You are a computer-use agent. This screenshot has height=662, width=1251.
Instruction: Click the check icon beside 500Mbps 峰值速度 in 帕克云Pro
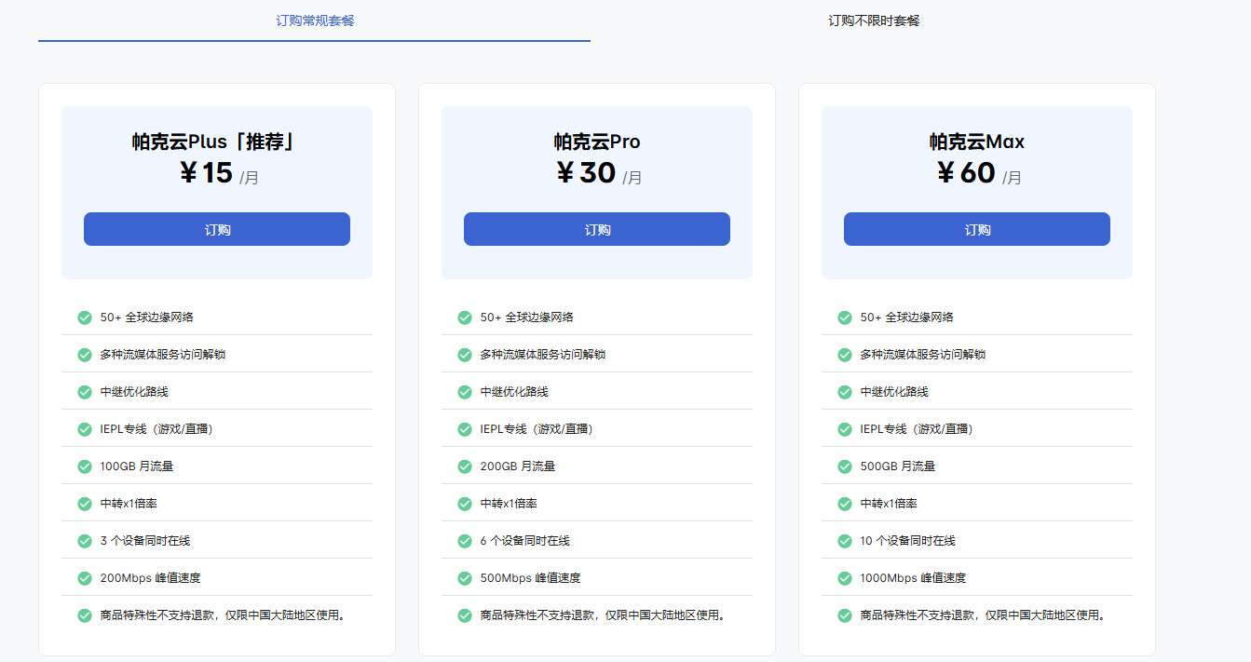pyautogui.click(x=464, y=577)
